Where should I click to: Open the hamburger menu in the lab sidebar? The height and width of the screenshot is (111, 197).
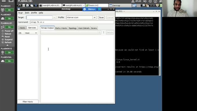4,1
